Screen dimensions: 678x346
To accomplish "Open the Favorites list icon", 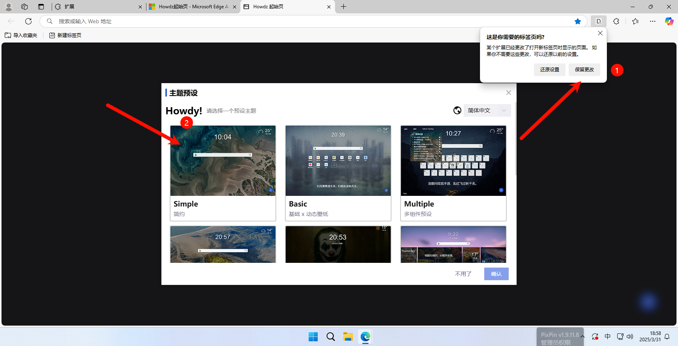I will (x=635, y=21).
